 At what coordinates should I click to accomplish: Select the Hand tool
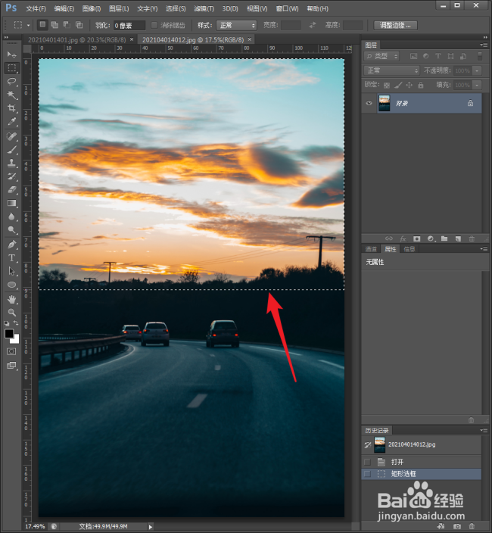[12, 299]
